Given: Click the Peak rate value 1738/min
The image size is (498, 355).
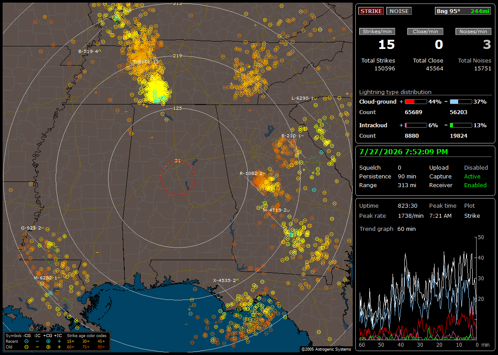Looking at the screenshot, I should pos(410,216).
